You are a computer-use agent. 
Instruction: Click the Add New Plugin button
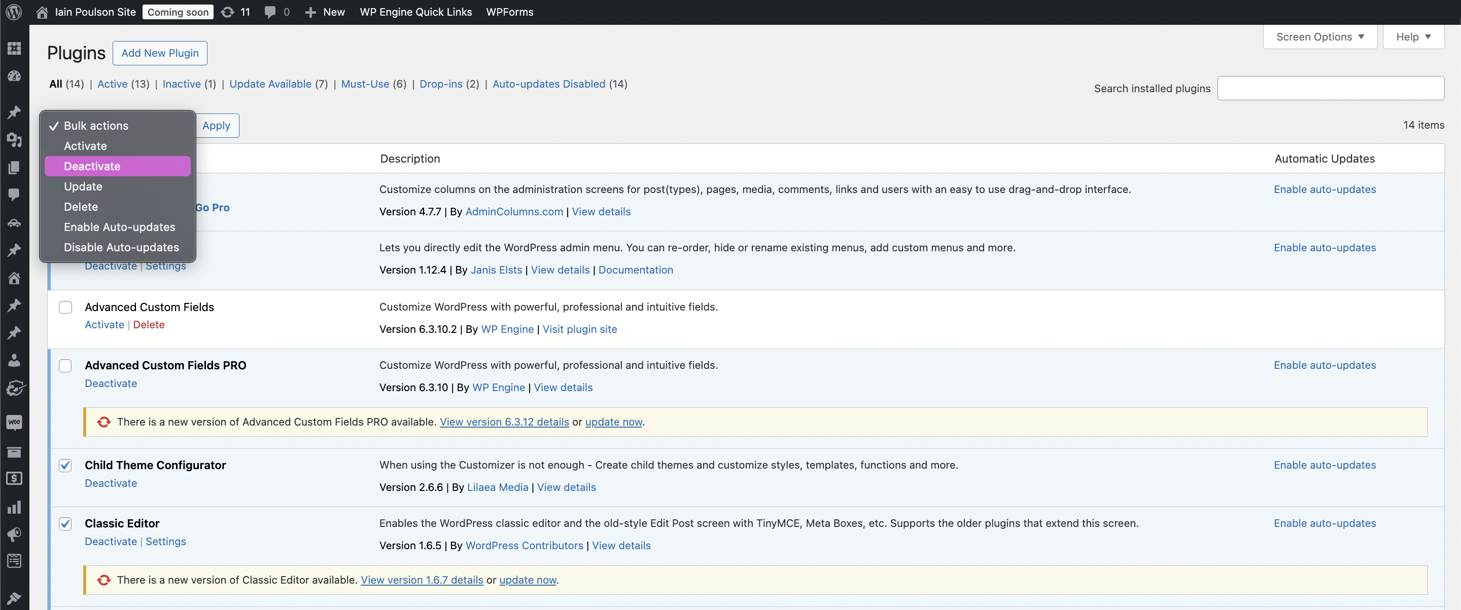160,53
